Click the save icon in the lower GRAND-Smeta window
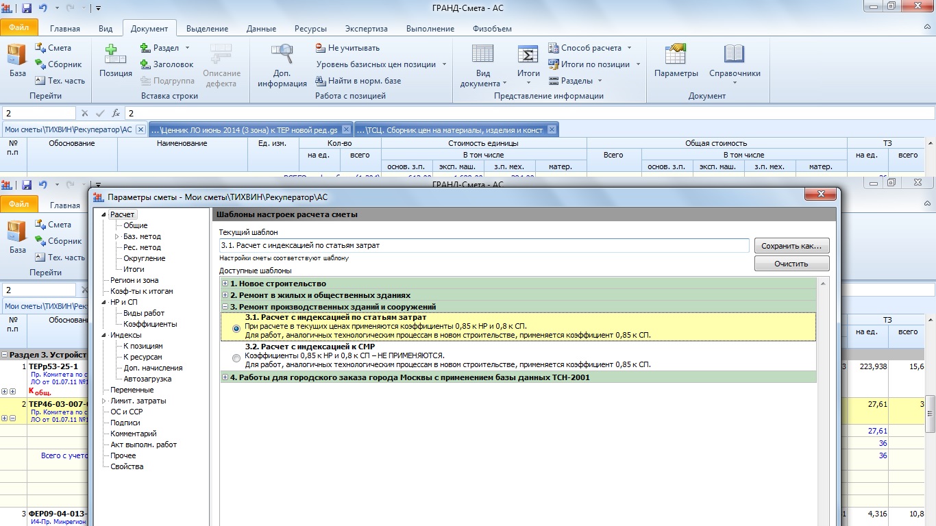936x526 pixels. [x=27, y=185]
